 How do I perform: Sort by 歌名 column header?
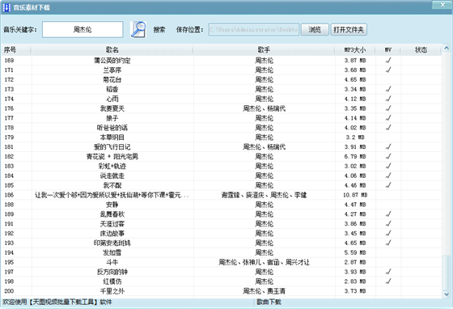pos(112,50)
